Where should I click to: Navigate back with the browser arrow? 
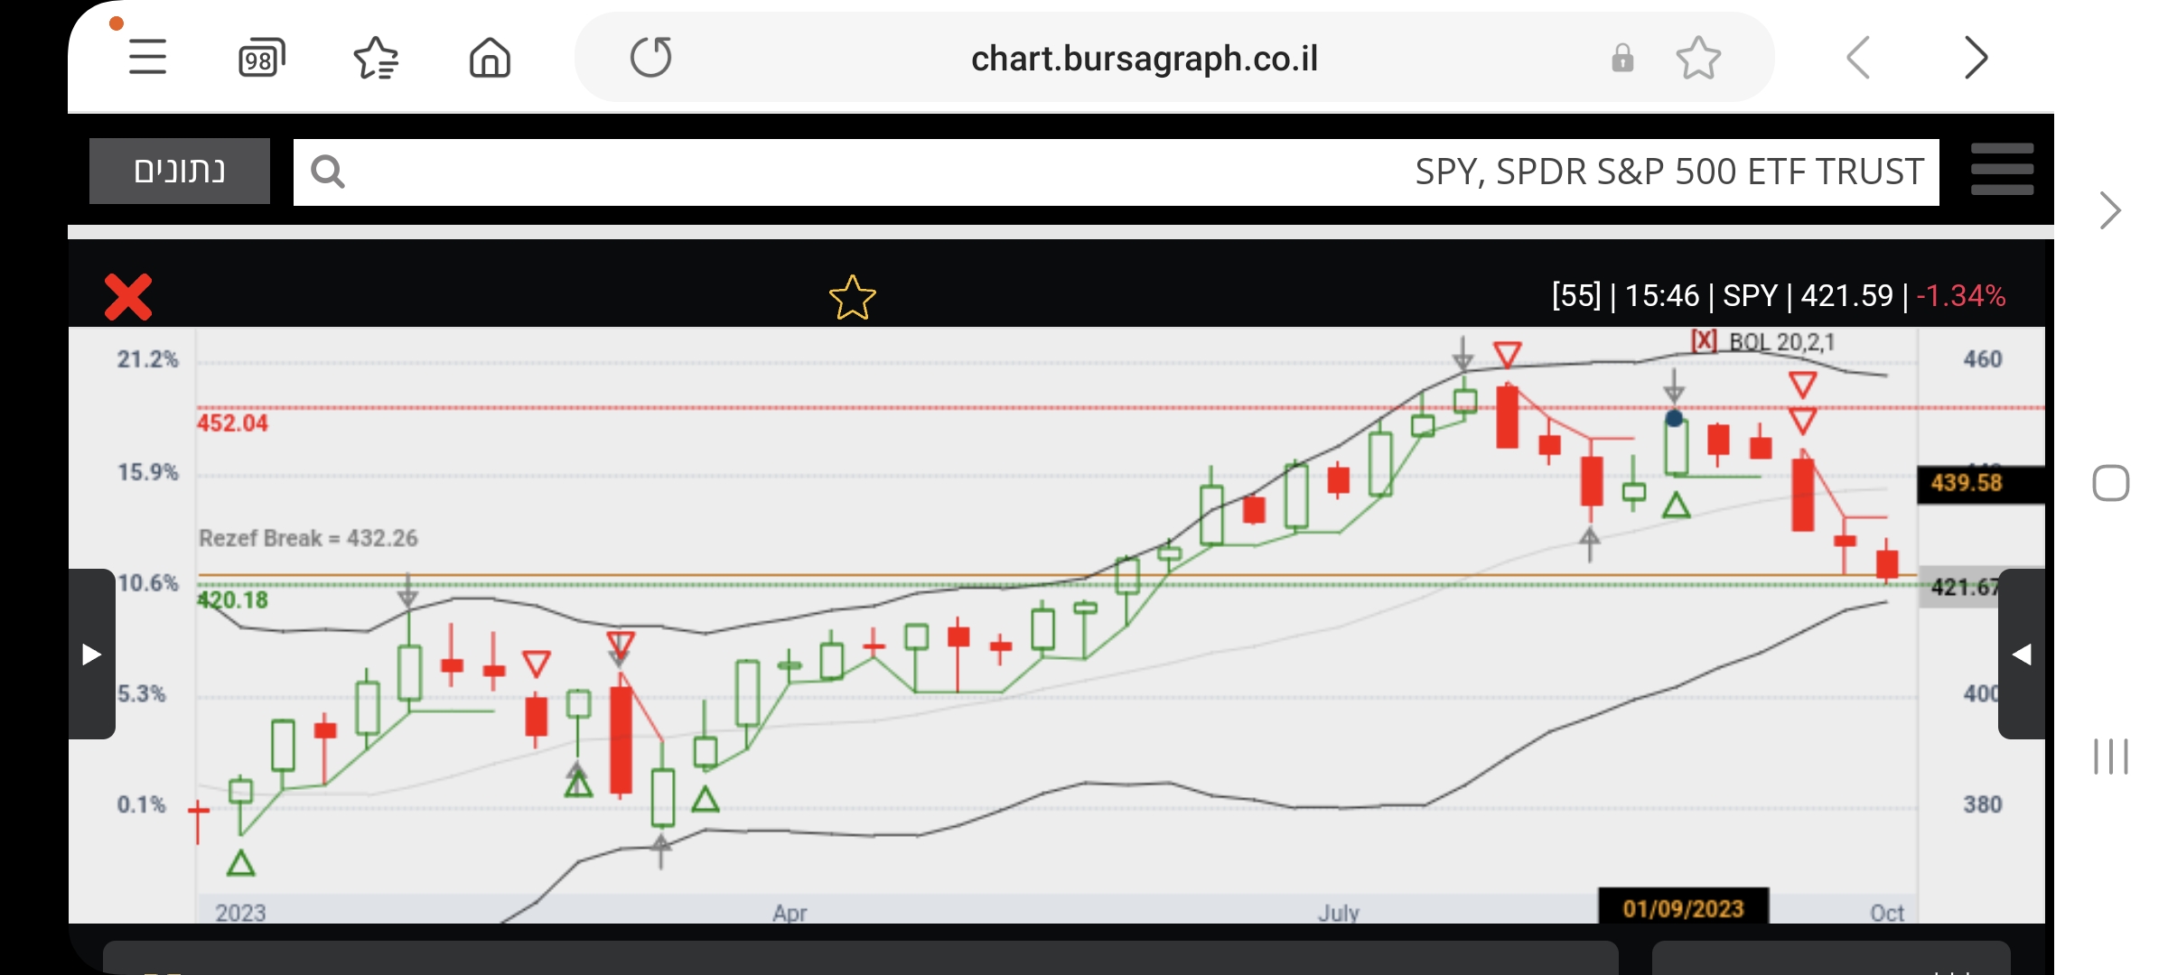click(1859, 59)
